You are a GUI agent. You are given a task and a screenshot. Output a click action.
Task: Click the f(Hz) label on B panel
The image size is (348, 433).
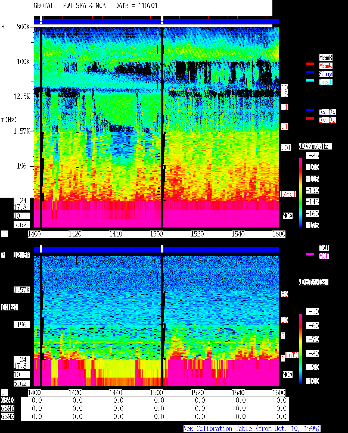pos(9,307)
